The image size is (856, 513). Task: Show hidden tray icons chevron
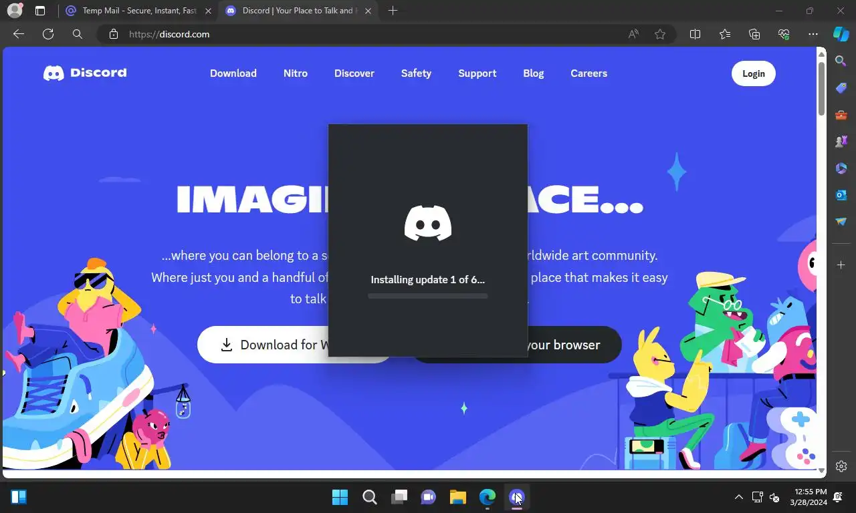click(738, 497)
